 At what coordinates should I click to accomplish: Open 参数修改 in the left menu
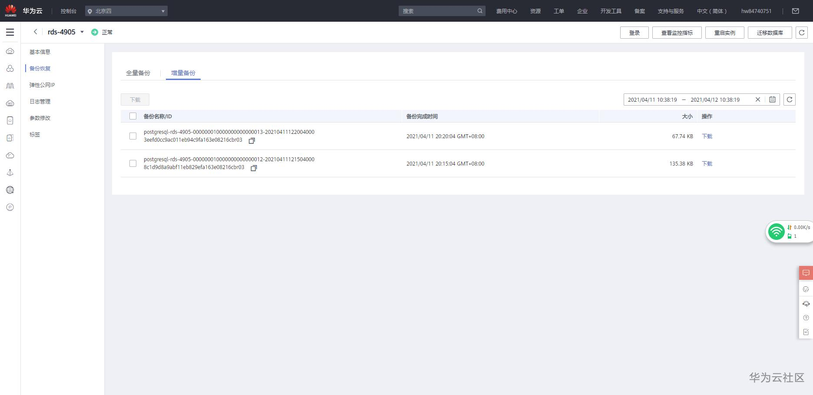pos(40,118)
